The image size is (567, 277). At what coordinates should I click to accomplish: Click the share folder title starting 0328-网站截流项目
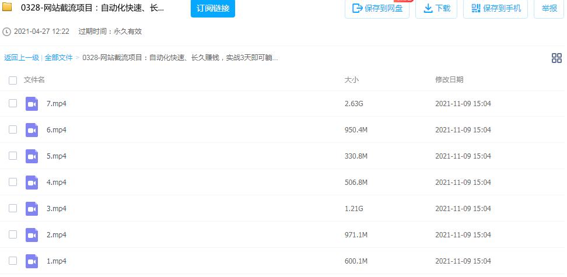(92, 8)
